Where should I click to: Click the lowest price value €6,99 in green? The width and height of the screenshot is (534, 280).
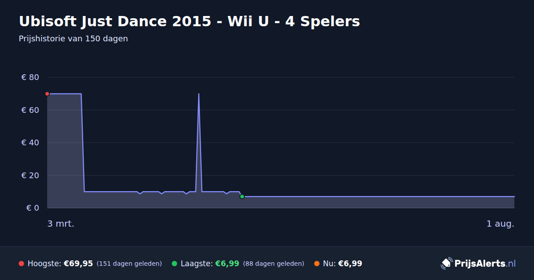(227, 264)
